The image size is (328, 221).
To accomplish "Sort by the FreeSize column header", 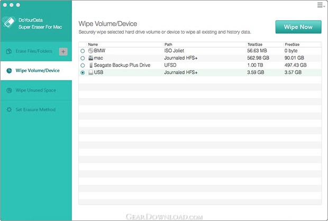I will click(x=292, y=45).
